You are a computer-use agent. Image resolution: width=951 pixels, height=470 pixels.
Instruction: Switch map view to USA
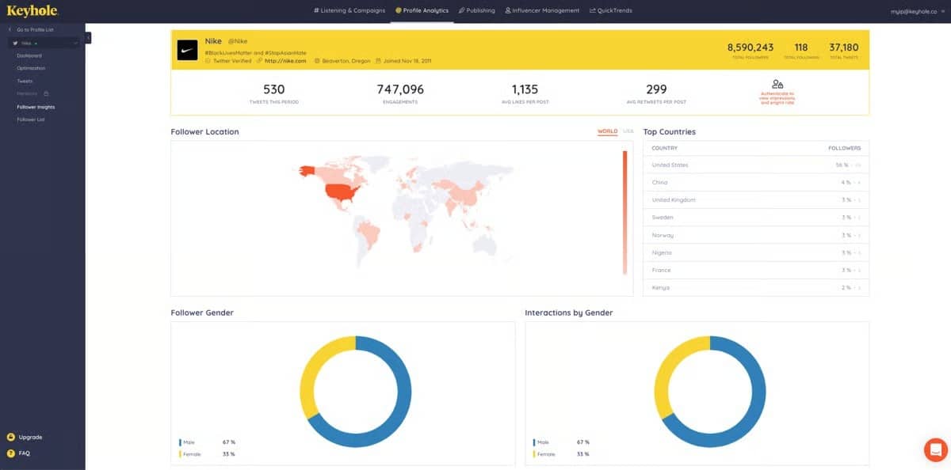[628, 131]
